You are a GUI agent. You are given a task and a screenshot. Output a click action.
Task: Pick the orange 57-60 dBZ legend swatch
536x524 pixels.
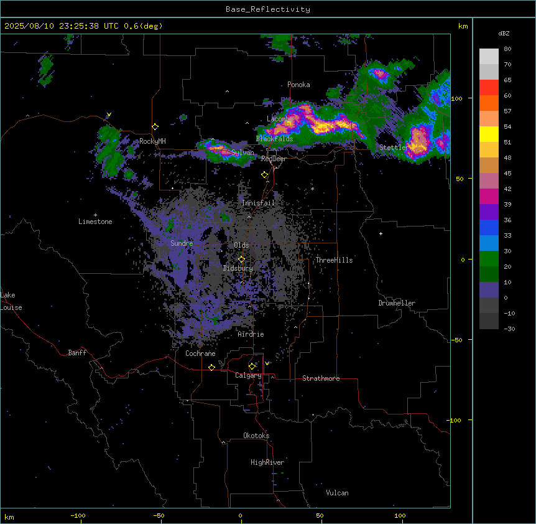[x=489, y=103]
